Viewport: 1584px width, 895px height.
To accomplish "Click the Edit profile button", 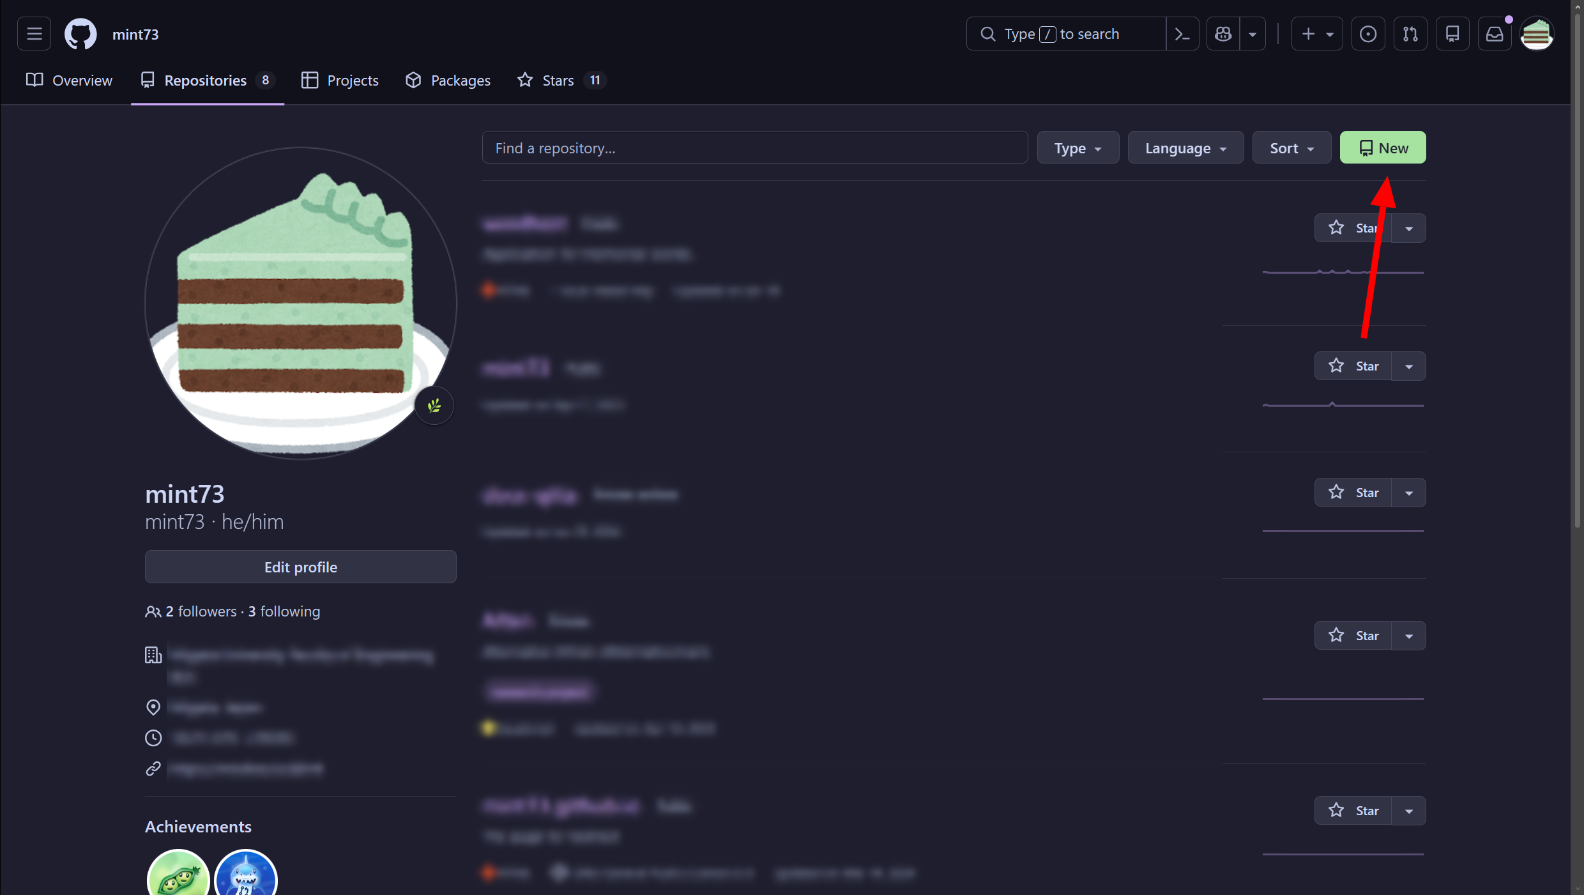I will coord(300,567).
